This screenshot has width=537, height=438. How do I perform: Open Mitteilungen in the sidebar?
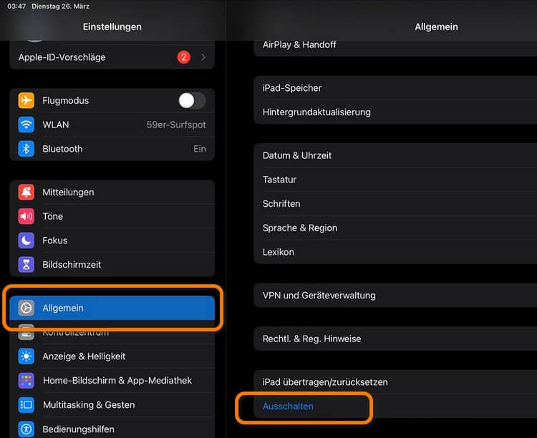112,192
